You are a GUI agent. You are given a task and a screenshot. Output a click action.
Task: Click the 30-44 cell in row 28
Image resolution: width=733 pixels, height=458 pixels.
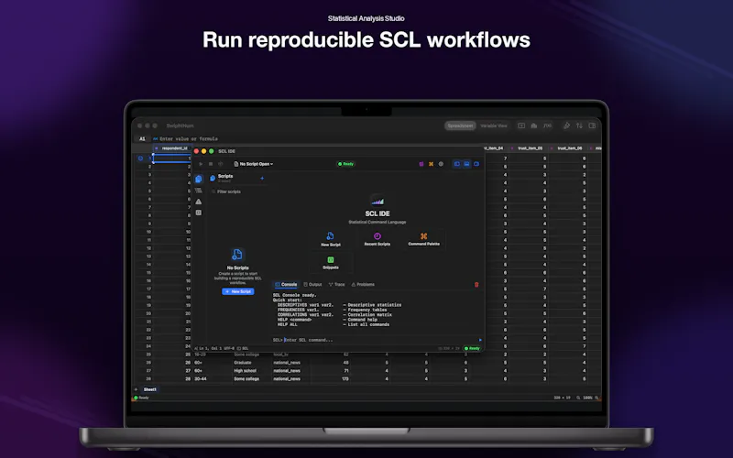(x=201, y=379)
